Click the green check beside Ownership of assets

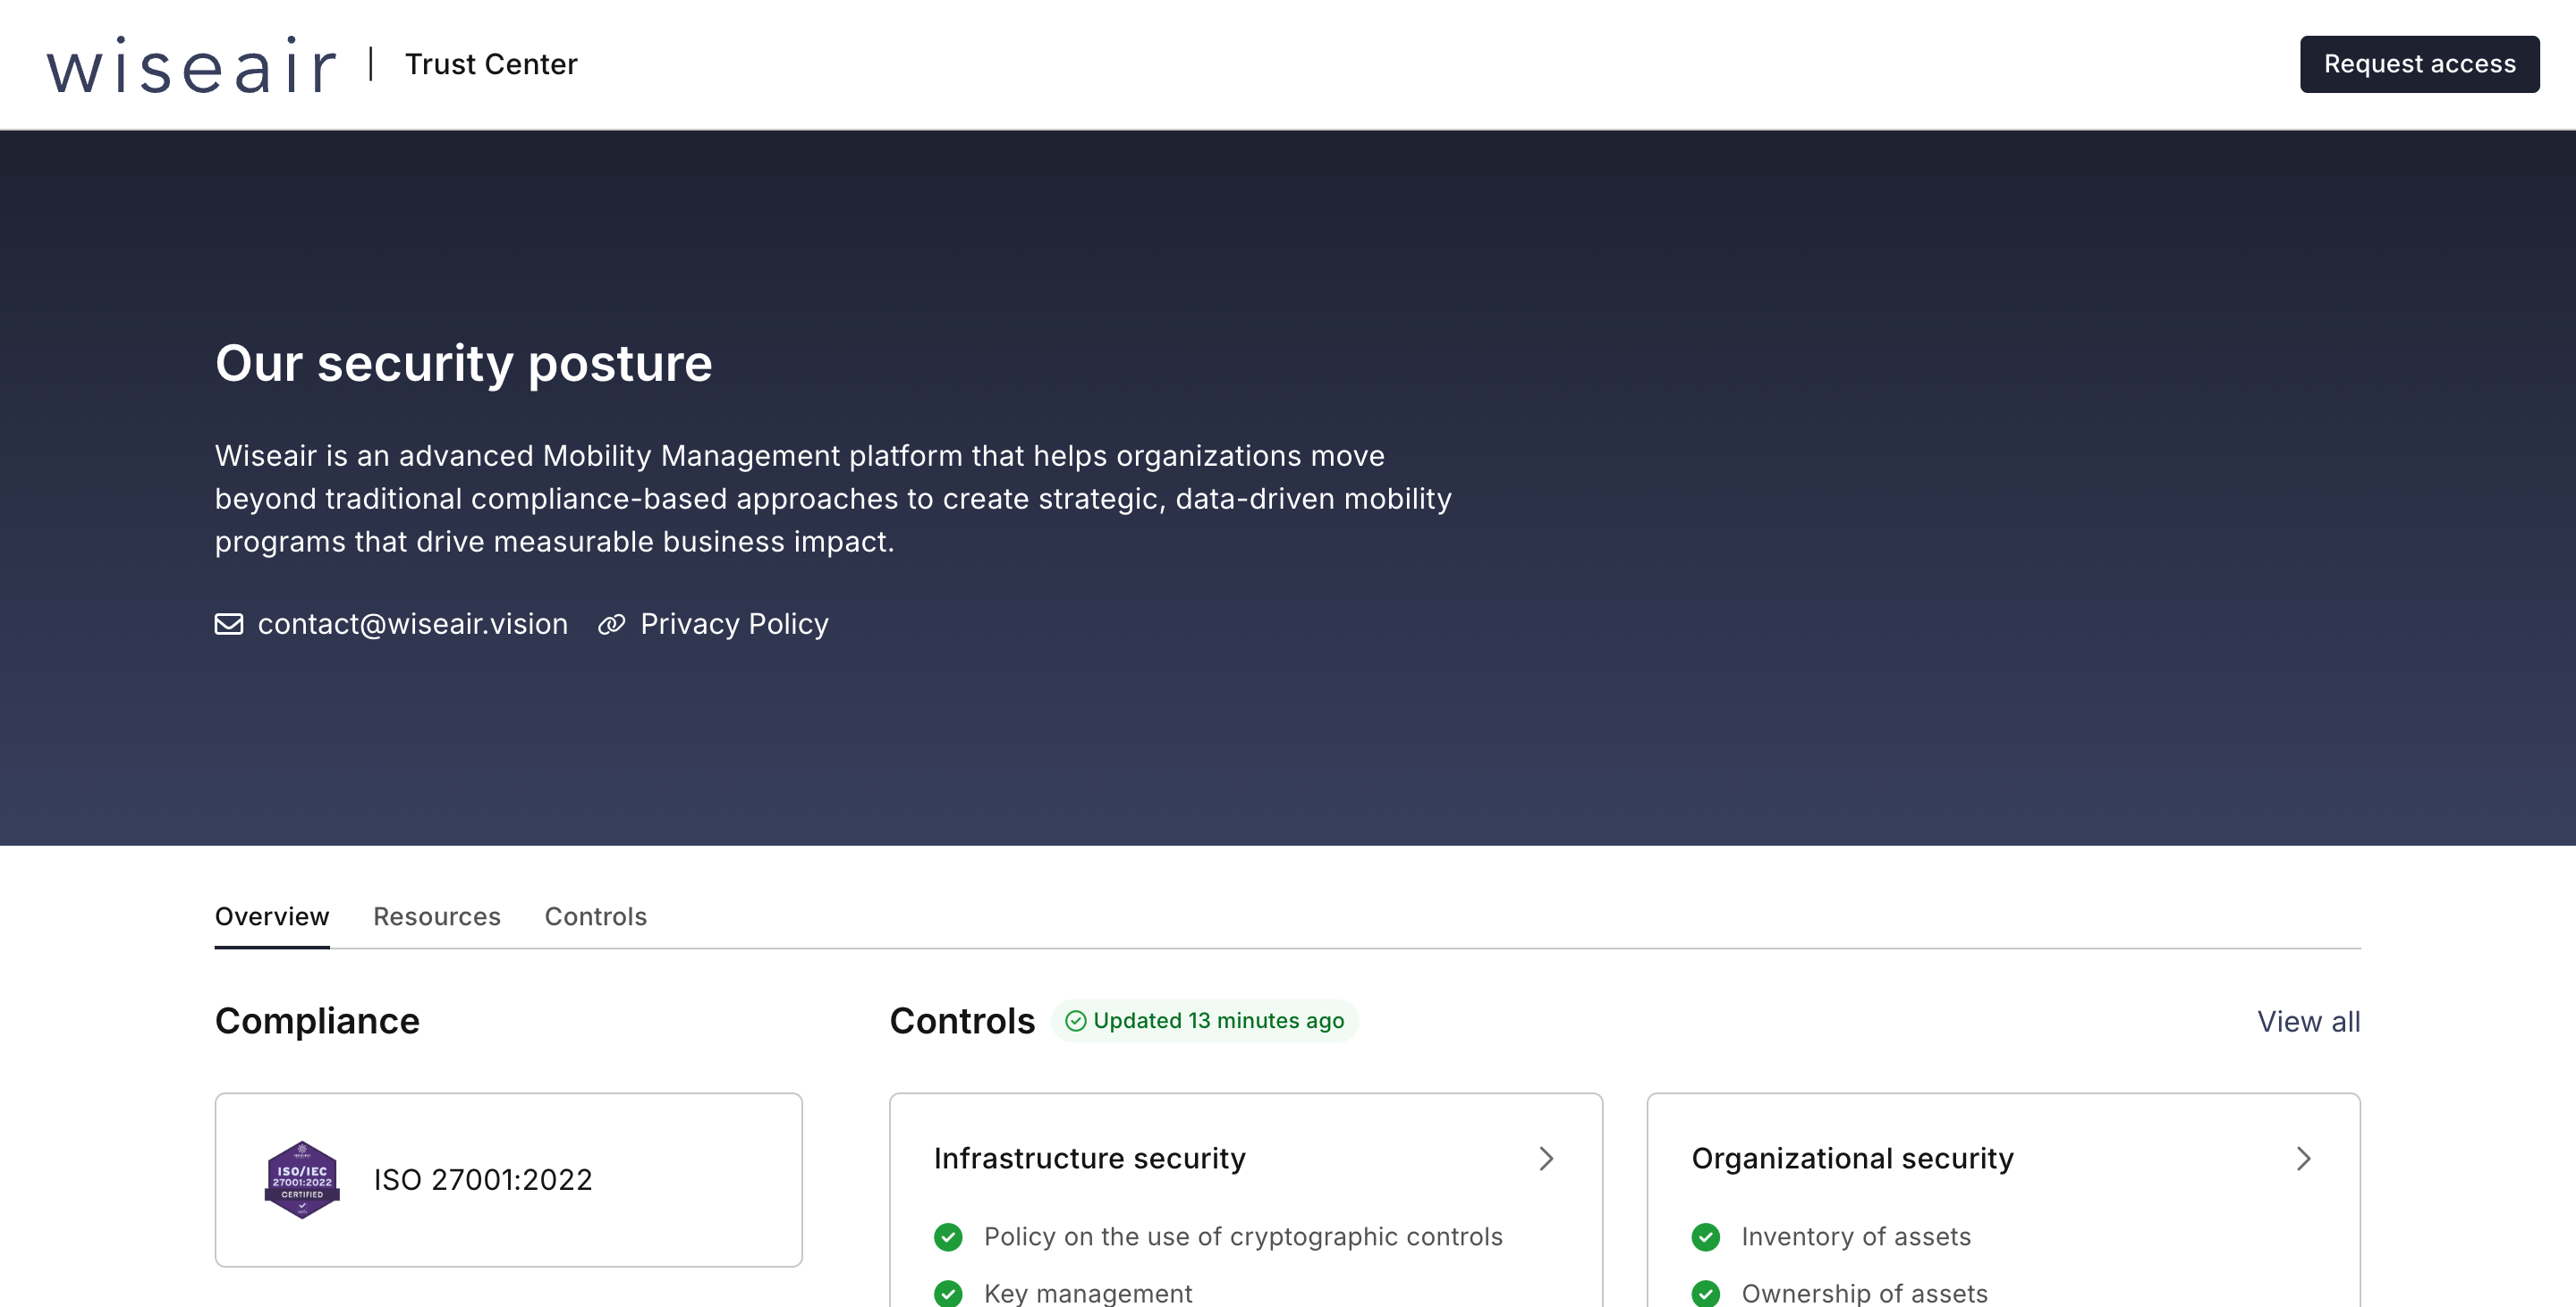1706,1293
